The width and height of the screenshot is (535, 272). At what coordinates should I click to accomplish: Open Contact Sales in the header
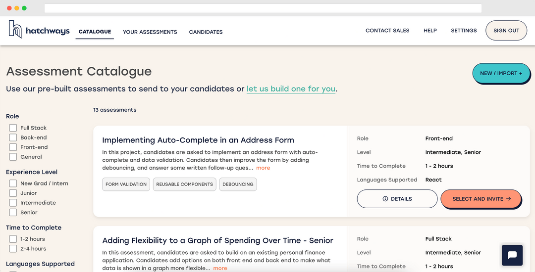tap(387, 31)
